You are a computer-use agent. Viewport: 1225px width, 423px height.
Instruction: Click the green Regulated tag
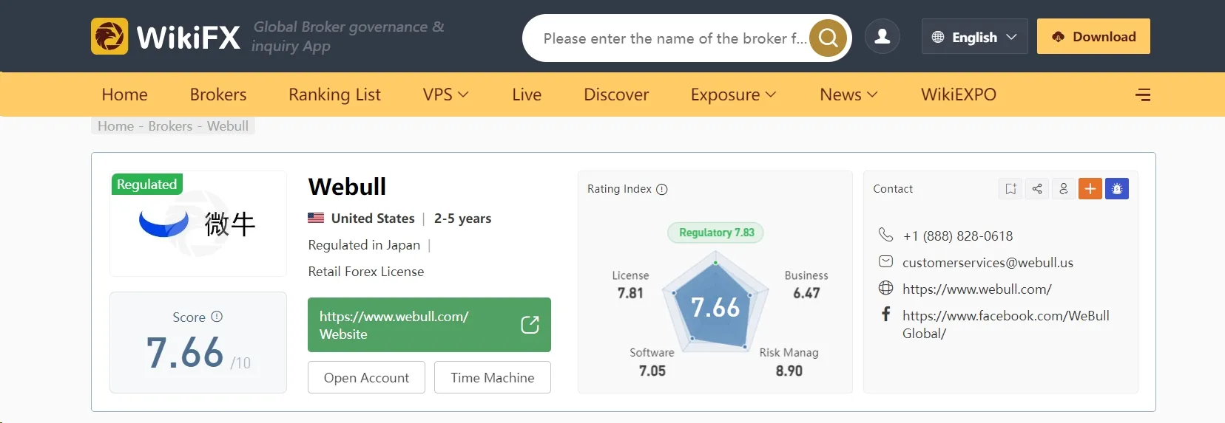tap(146, 184)
